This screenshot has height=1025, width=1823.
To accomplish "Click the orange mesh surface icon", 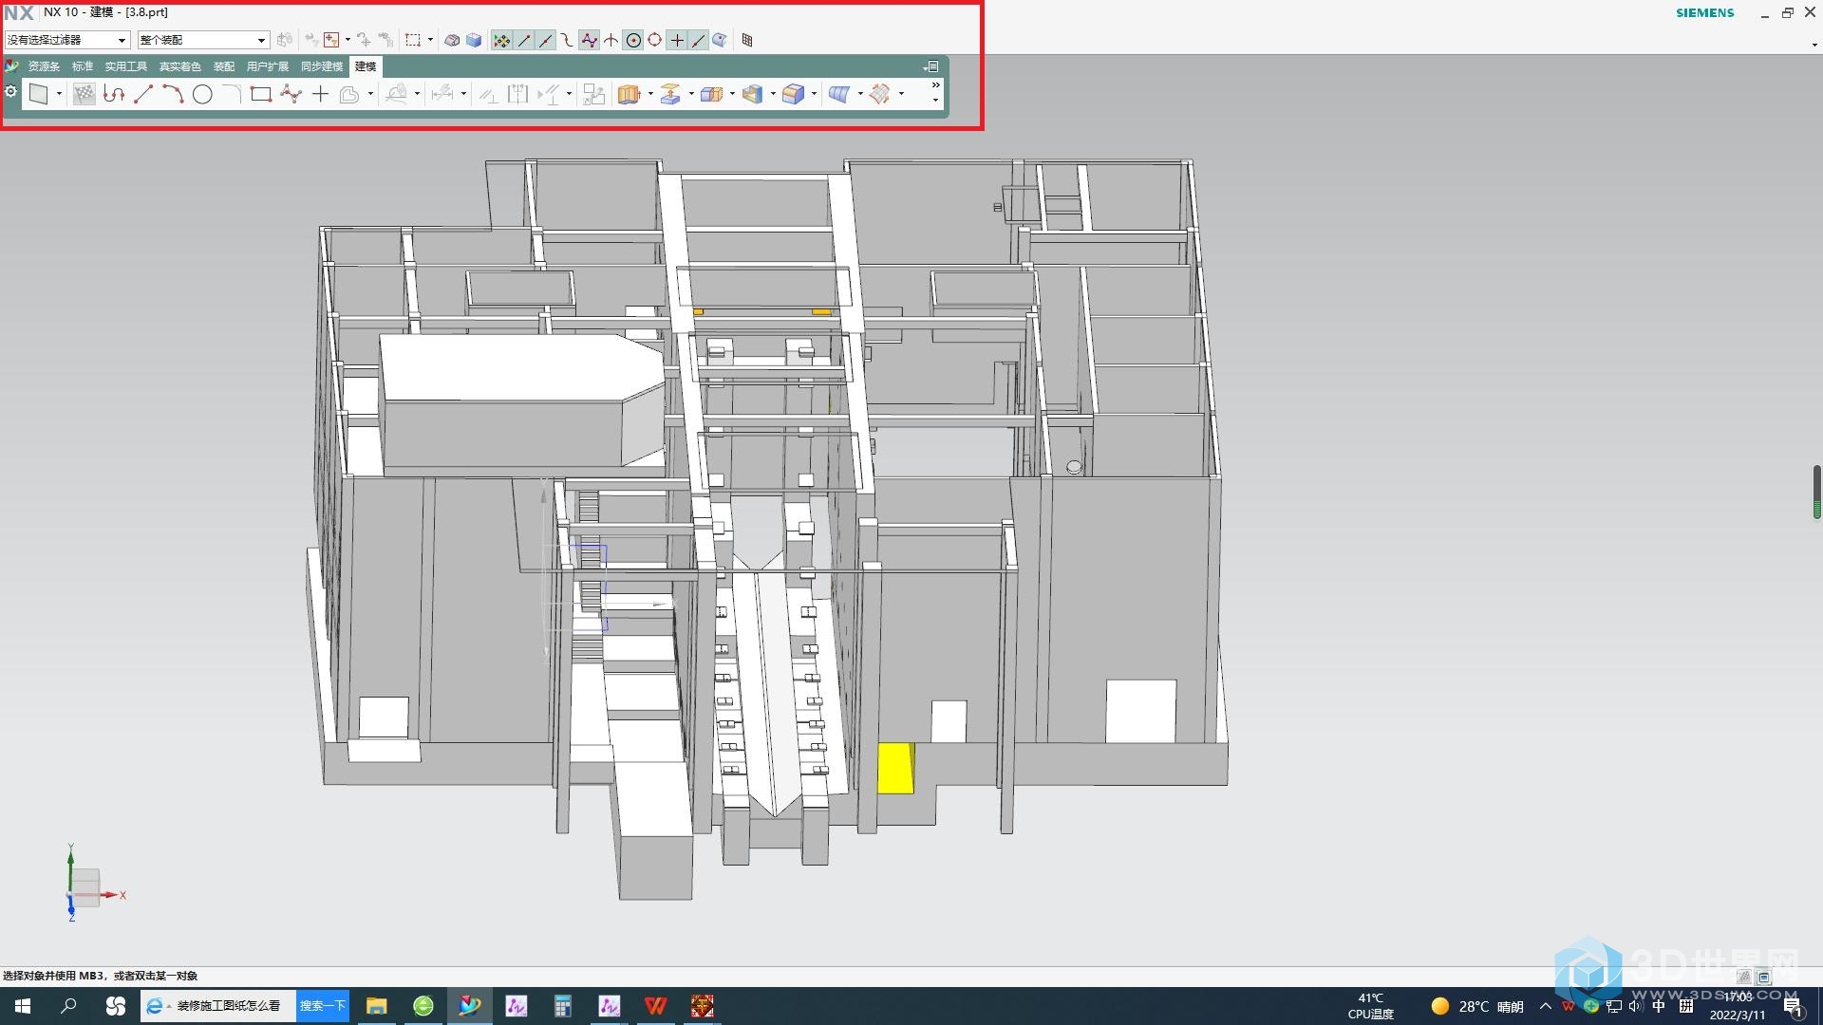I will coord(880,94).
